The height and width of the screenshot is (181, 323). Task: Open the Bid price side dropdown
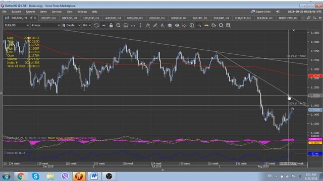[x=87, y=25]
